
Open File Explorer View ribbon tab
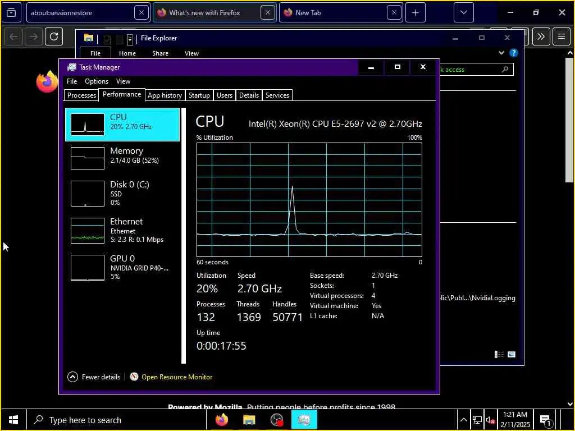coord(191,53)
